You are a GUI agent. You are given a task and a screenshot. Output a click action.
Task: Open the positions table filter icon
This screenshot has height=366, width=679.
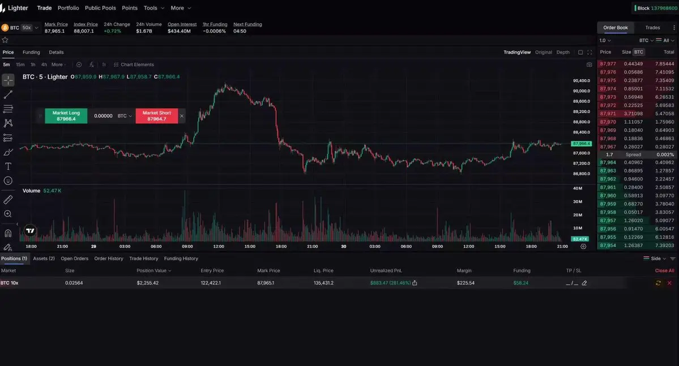pos(673,259)
